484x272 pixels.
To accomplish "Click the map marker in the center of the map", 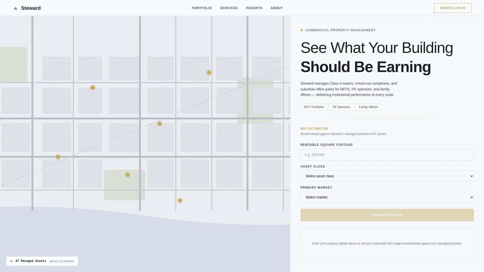I will tap(160, 123).
